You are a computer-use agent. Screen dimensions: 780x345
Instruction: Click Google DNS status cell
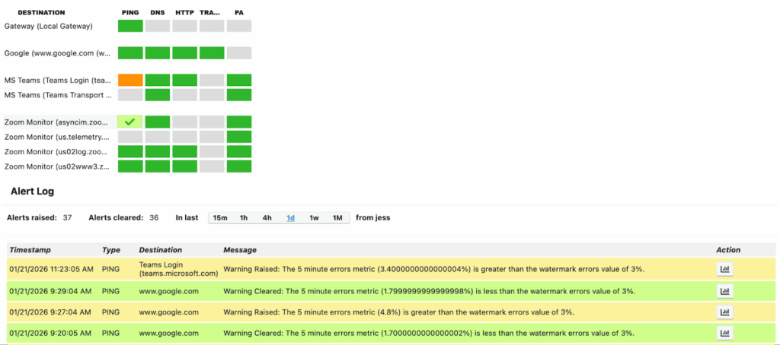[158, 53]
